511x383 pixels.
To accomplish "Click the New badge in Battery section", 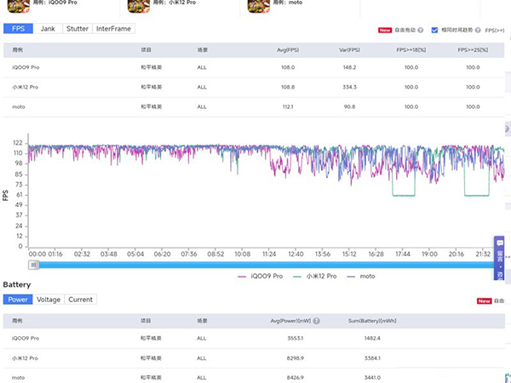I will click(484, 300).
